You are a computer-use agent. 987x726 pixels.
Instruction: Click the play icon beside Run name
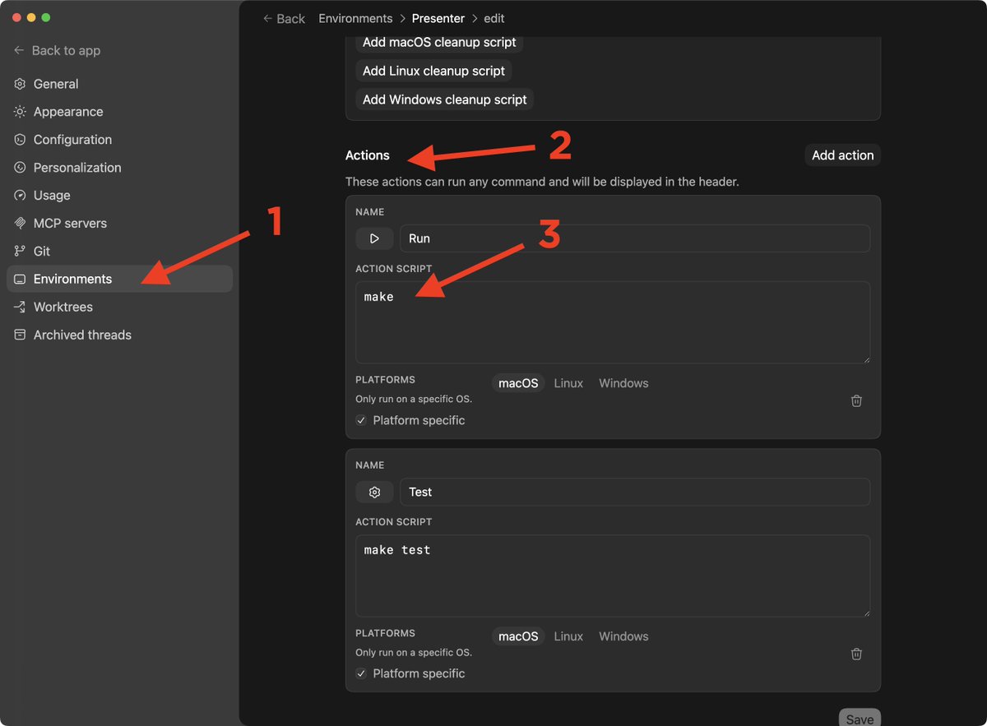tap(374, 238)
